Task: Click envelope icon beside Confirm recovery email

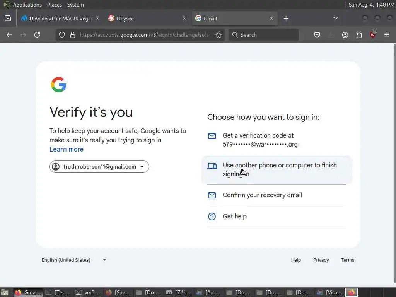Action: 212,195
